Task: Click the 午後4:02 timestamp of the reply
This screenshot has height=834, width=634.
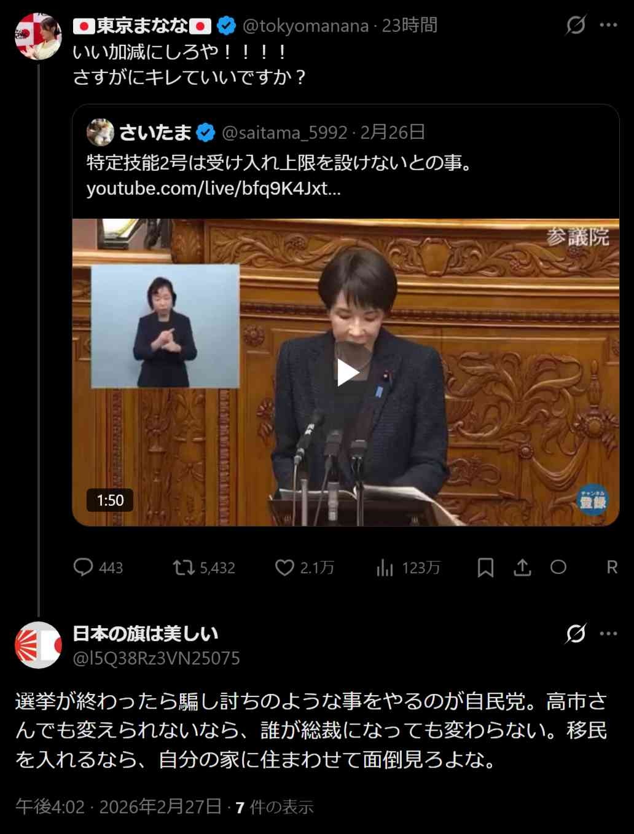Action: [50, 806]
